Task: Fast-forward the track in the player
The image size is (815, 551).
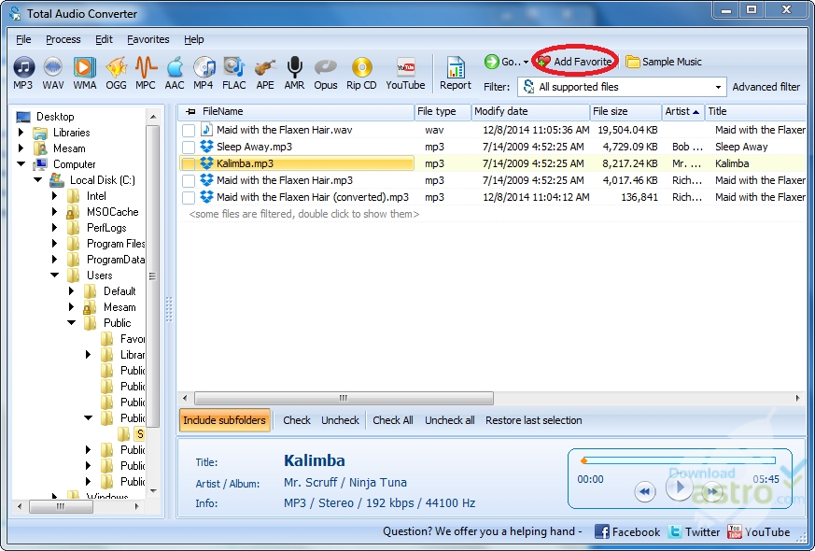Action: pyautogui.click(x=712, y=491)
